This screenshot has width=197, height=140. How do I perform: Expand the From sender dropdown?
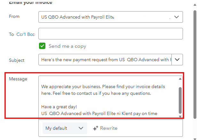177,17
